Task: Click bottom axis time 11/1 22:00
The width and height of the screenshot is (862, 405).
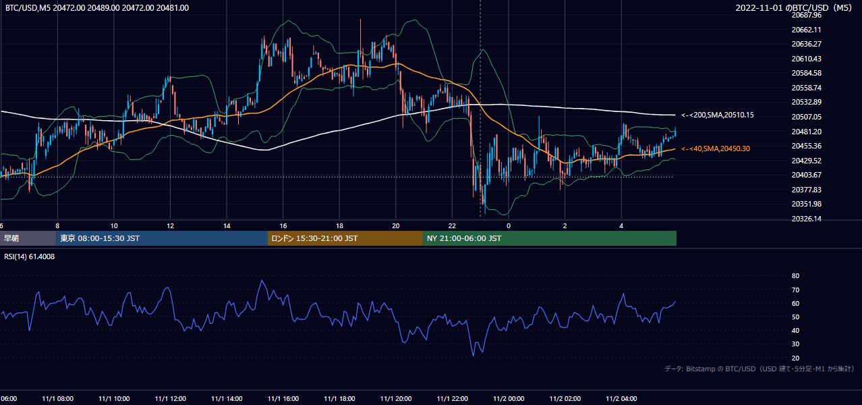Action: (x=453, y=399)
